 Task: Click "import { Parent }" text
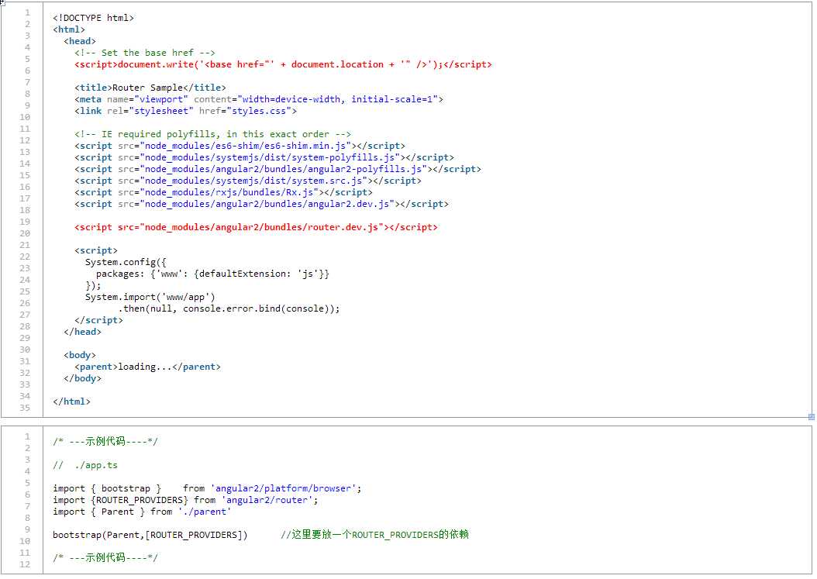click(x=98, y=512)
